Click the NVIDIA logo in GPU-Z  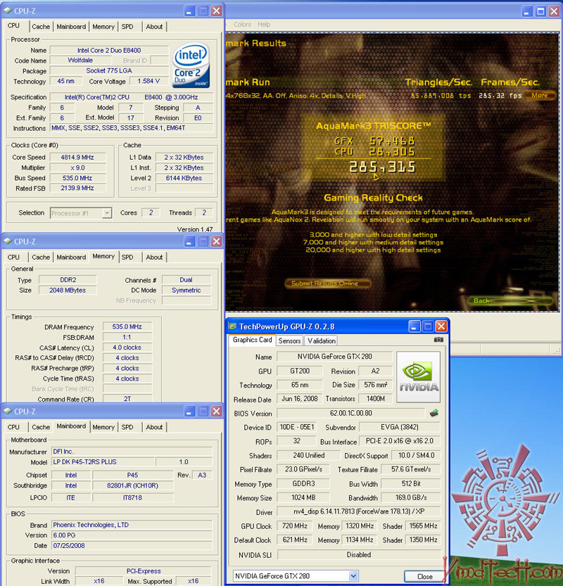pyautogui.click(x=418, y=377)
